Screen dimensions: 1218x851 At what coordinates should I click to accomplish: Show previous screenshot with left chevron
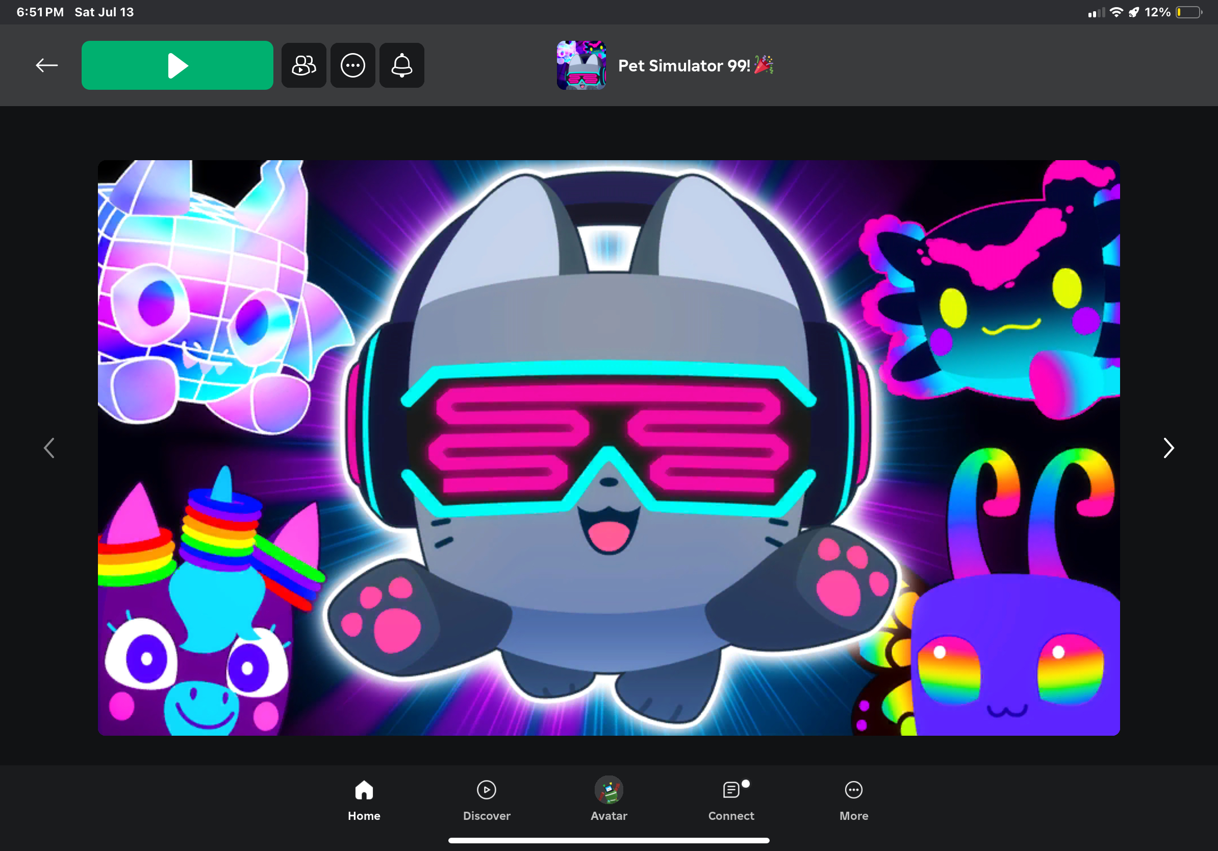(x=49, y=448)
